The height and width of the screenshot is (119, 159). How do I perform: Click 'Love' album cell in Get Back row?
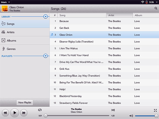click(137, 28)
